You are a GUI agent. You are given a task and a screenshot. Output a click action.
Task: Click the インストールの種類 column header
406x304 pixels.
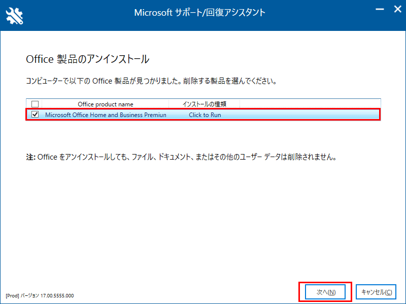coord(205,104)
